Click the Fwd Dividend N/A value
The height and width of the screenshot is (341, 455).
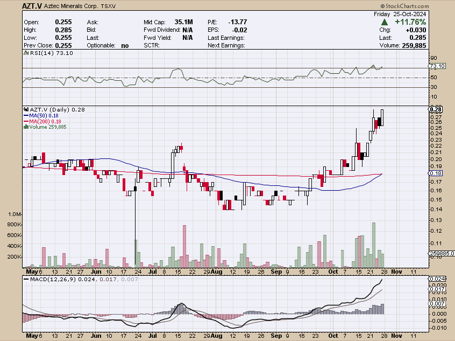tap(188, 30)
